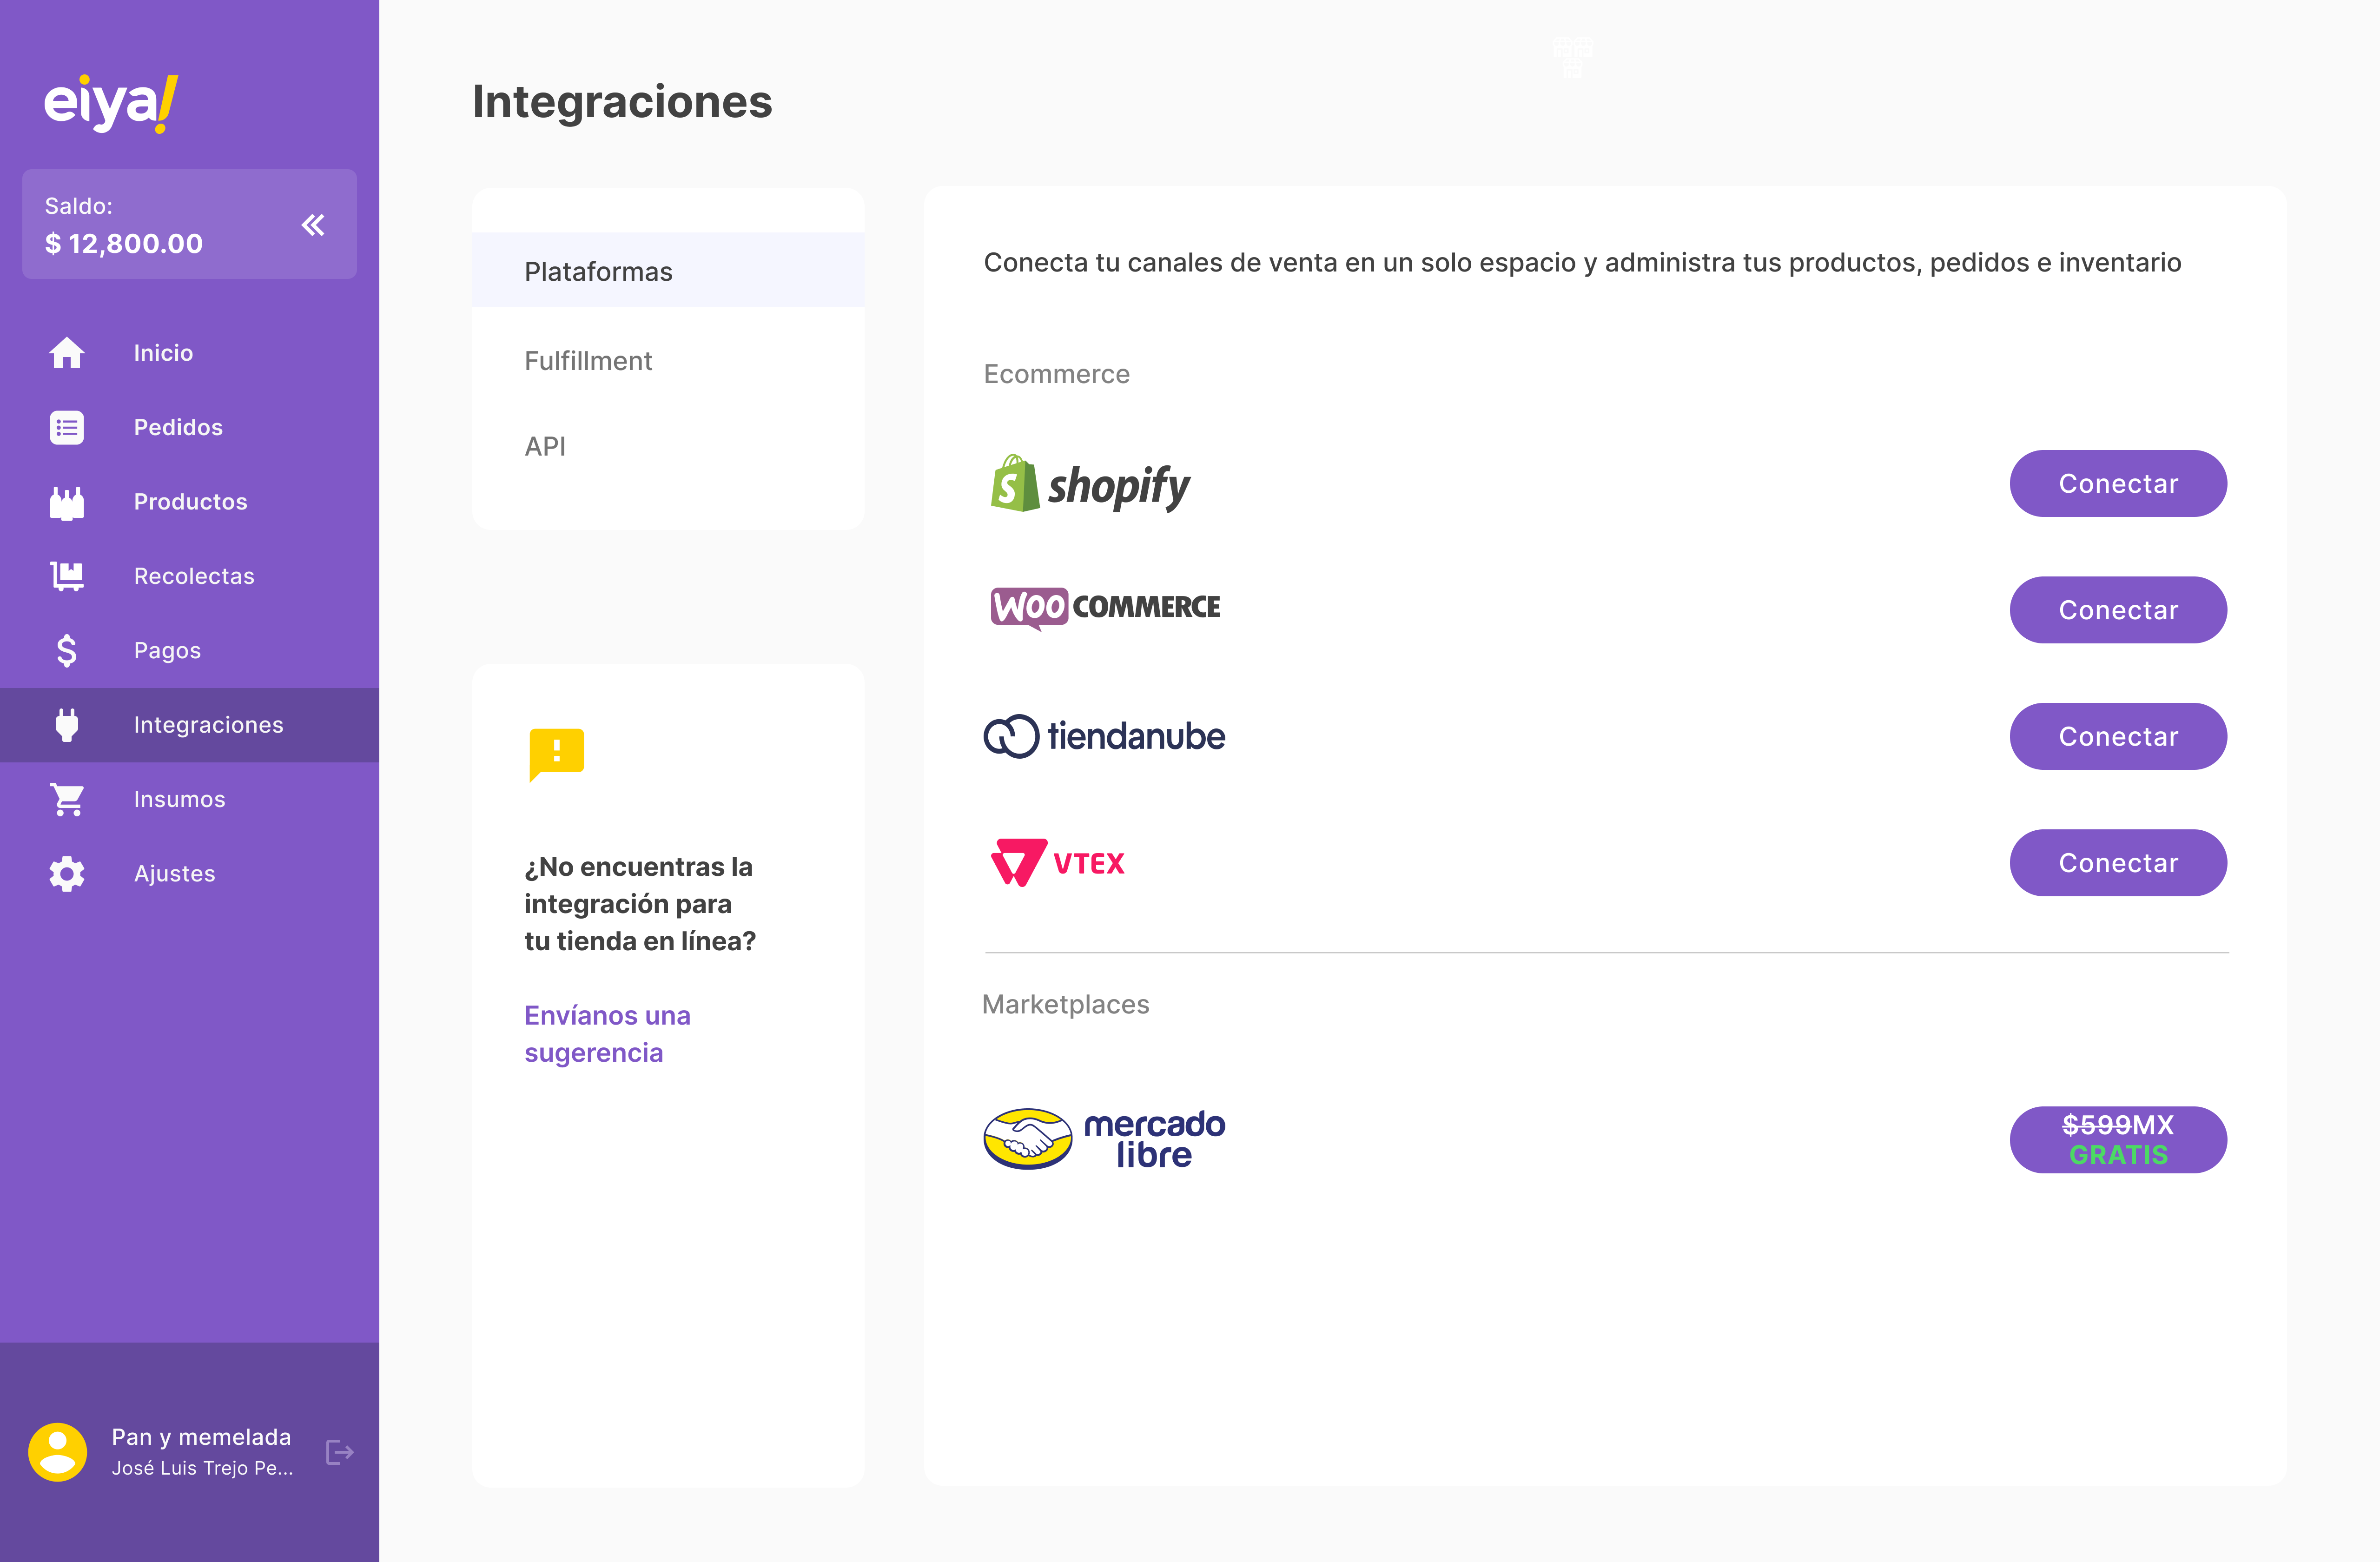Click the VTEX logo
The image size is (2380, 1562).
coord(1058,863)
